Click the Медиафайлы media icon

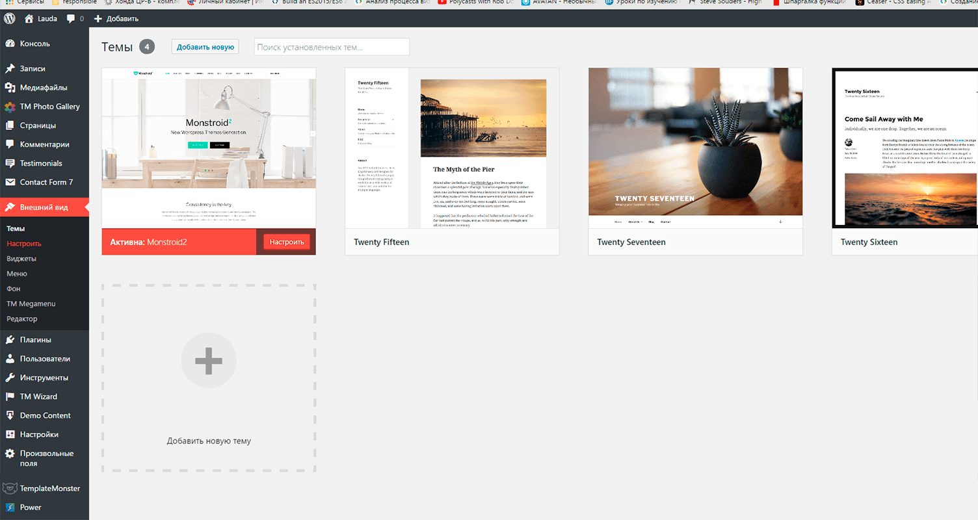click(x=10, y=87)
